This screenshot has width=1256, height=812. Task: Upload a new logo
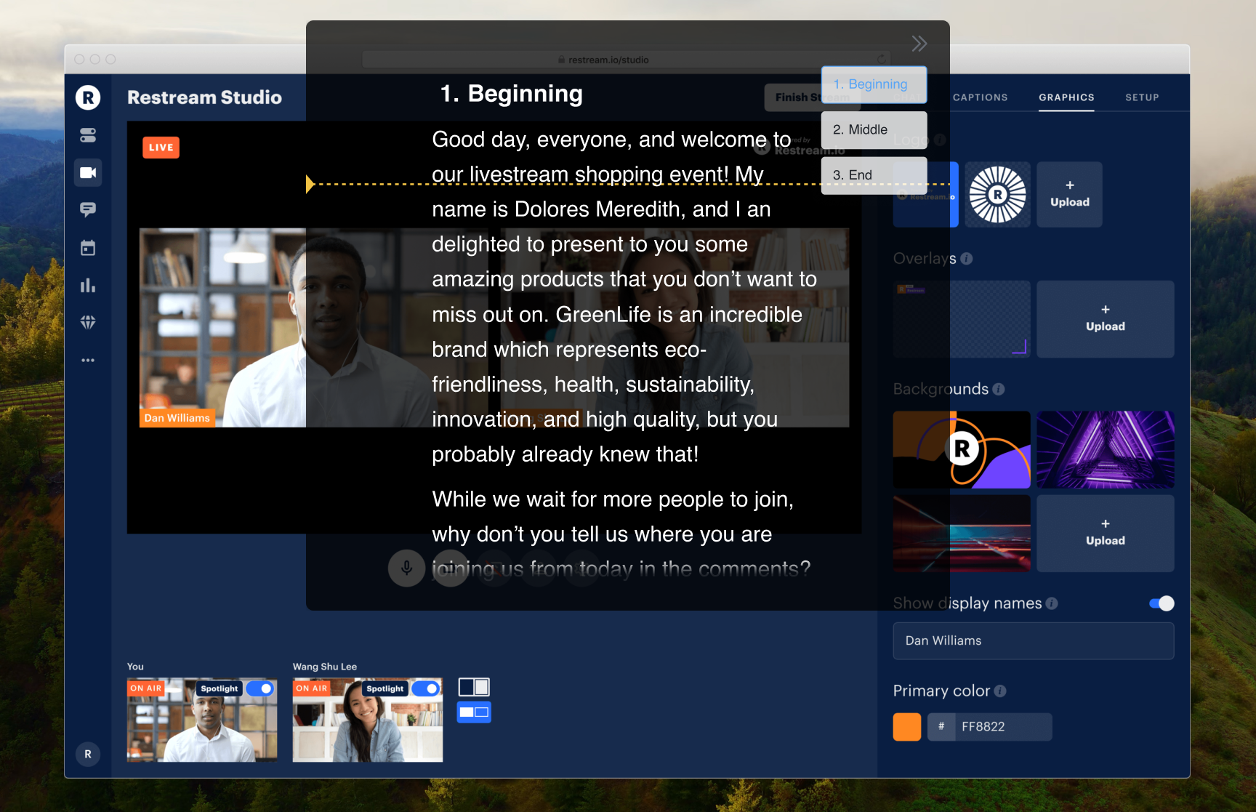pyautogui.click(x=1069, y=195)
